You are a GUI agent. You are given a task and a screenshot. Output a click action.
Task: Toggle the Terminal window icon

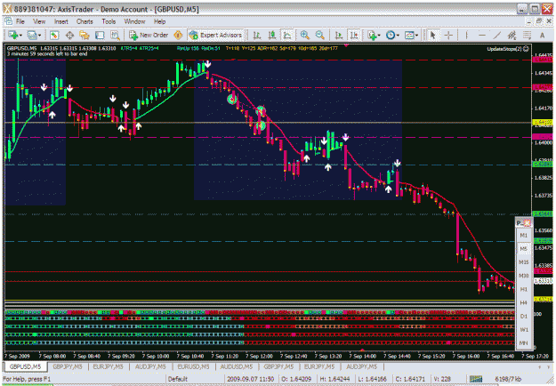100,35
